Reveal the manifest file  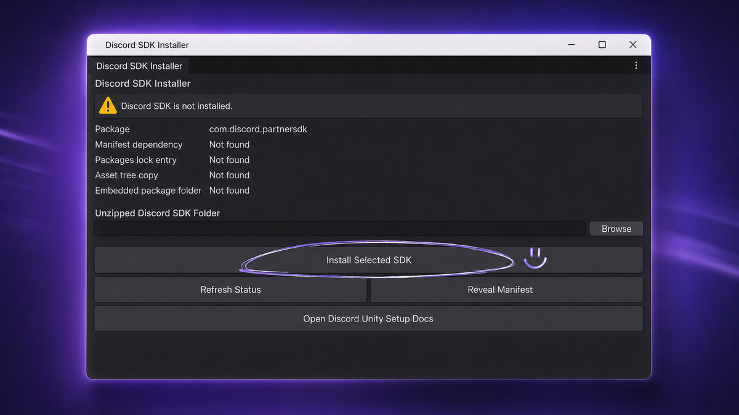point(506,290)
